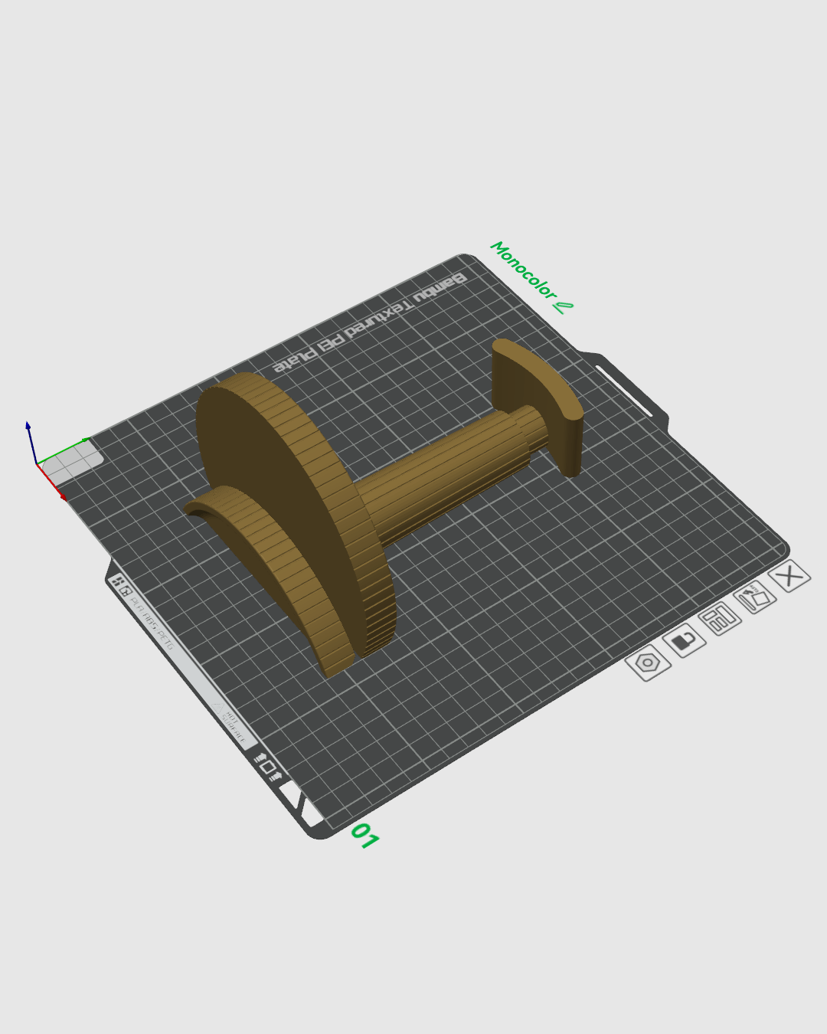Open plate settings hexagon icon
Viewport: 827px width, 1034px height.
pyautogui.click(x=648, y=663)
